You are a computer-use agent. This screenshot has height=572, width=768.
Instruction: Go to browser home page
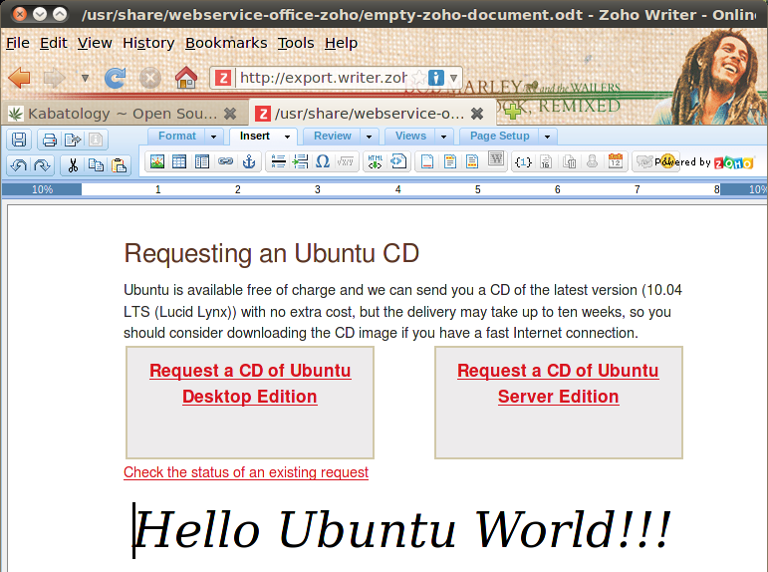[186, 78]
